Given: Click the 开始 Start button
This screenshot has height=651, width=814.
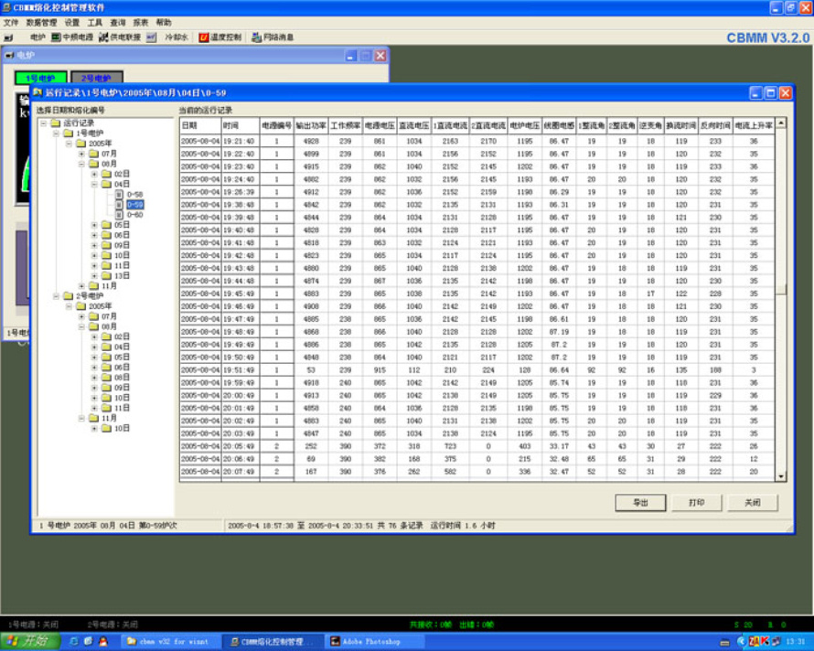Looking at the screenshot, I should click(x=30, y=642).
